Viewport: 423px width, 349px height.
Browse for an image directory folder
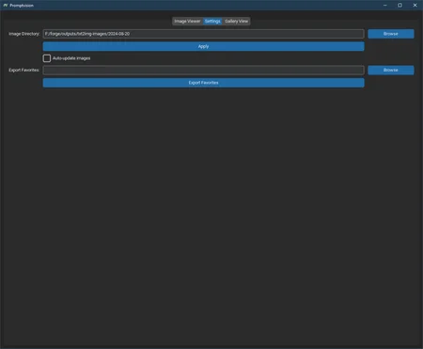[391, 34]
